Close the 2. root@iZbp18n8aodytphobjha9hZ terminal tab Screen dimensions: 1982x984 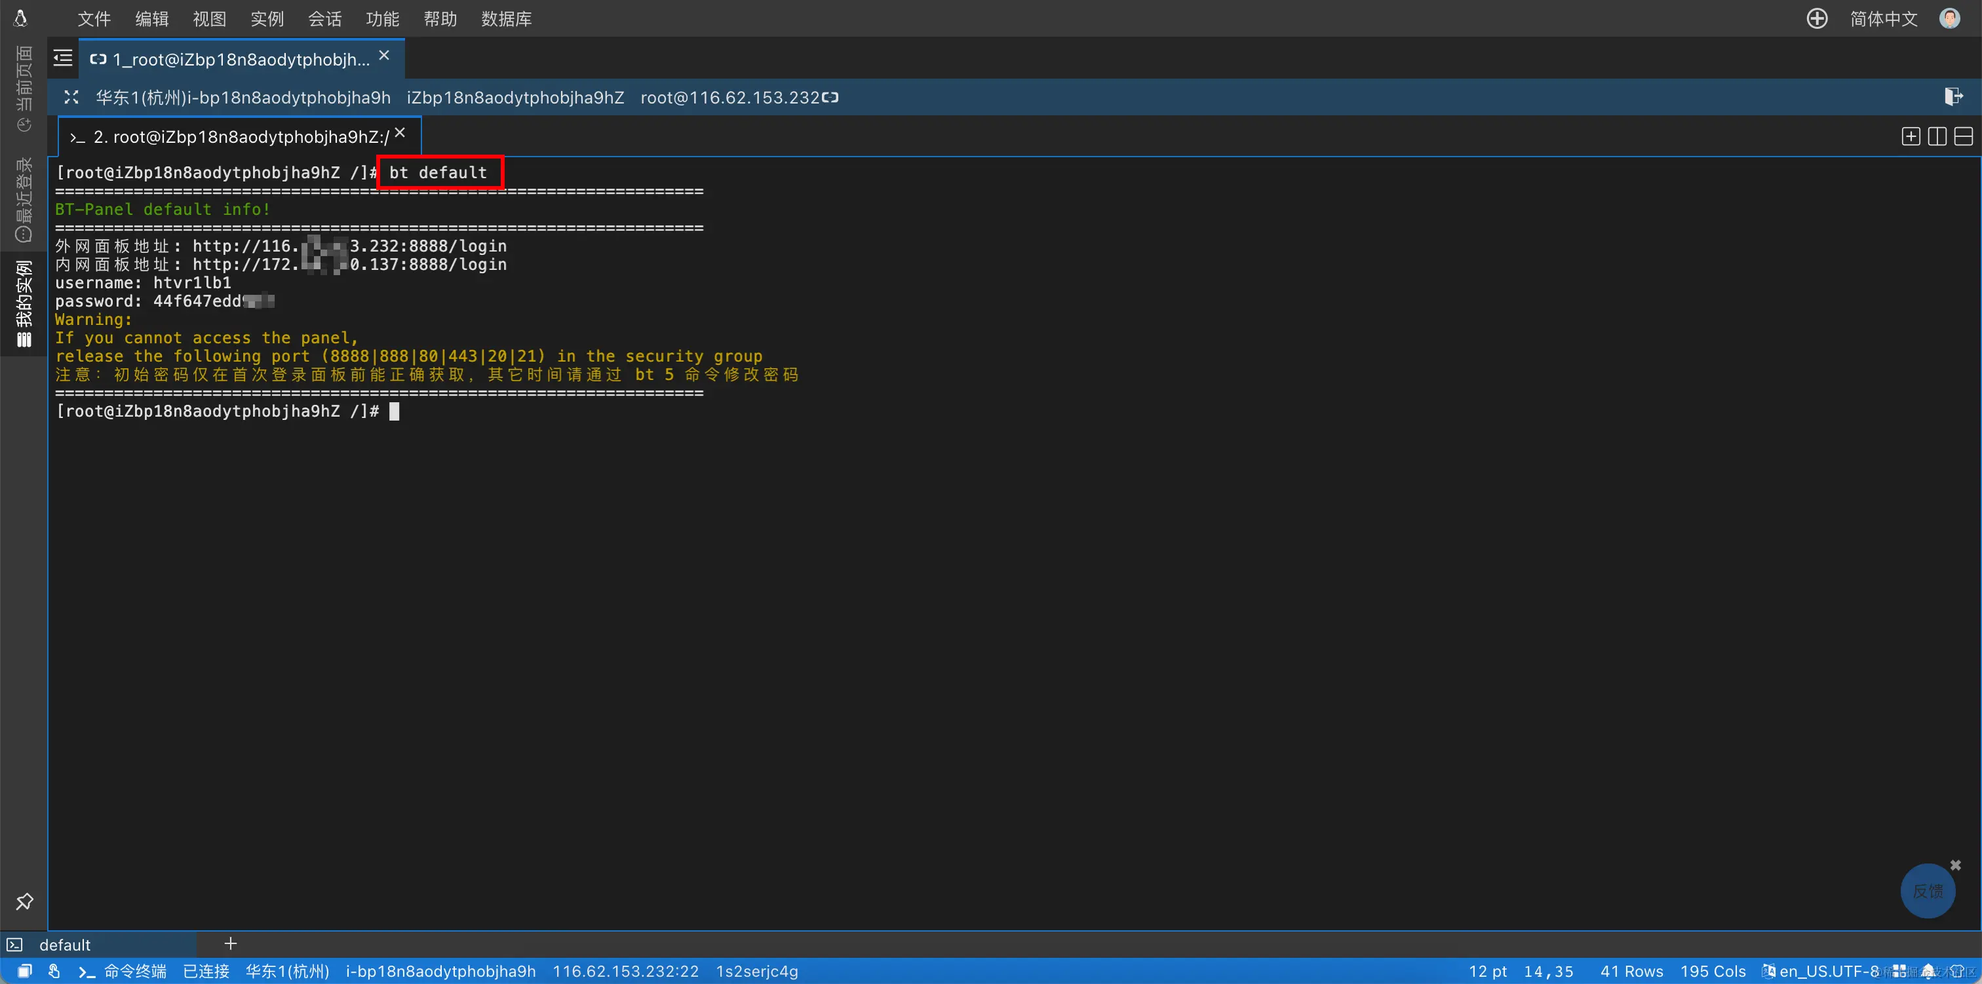coord(400,133)
